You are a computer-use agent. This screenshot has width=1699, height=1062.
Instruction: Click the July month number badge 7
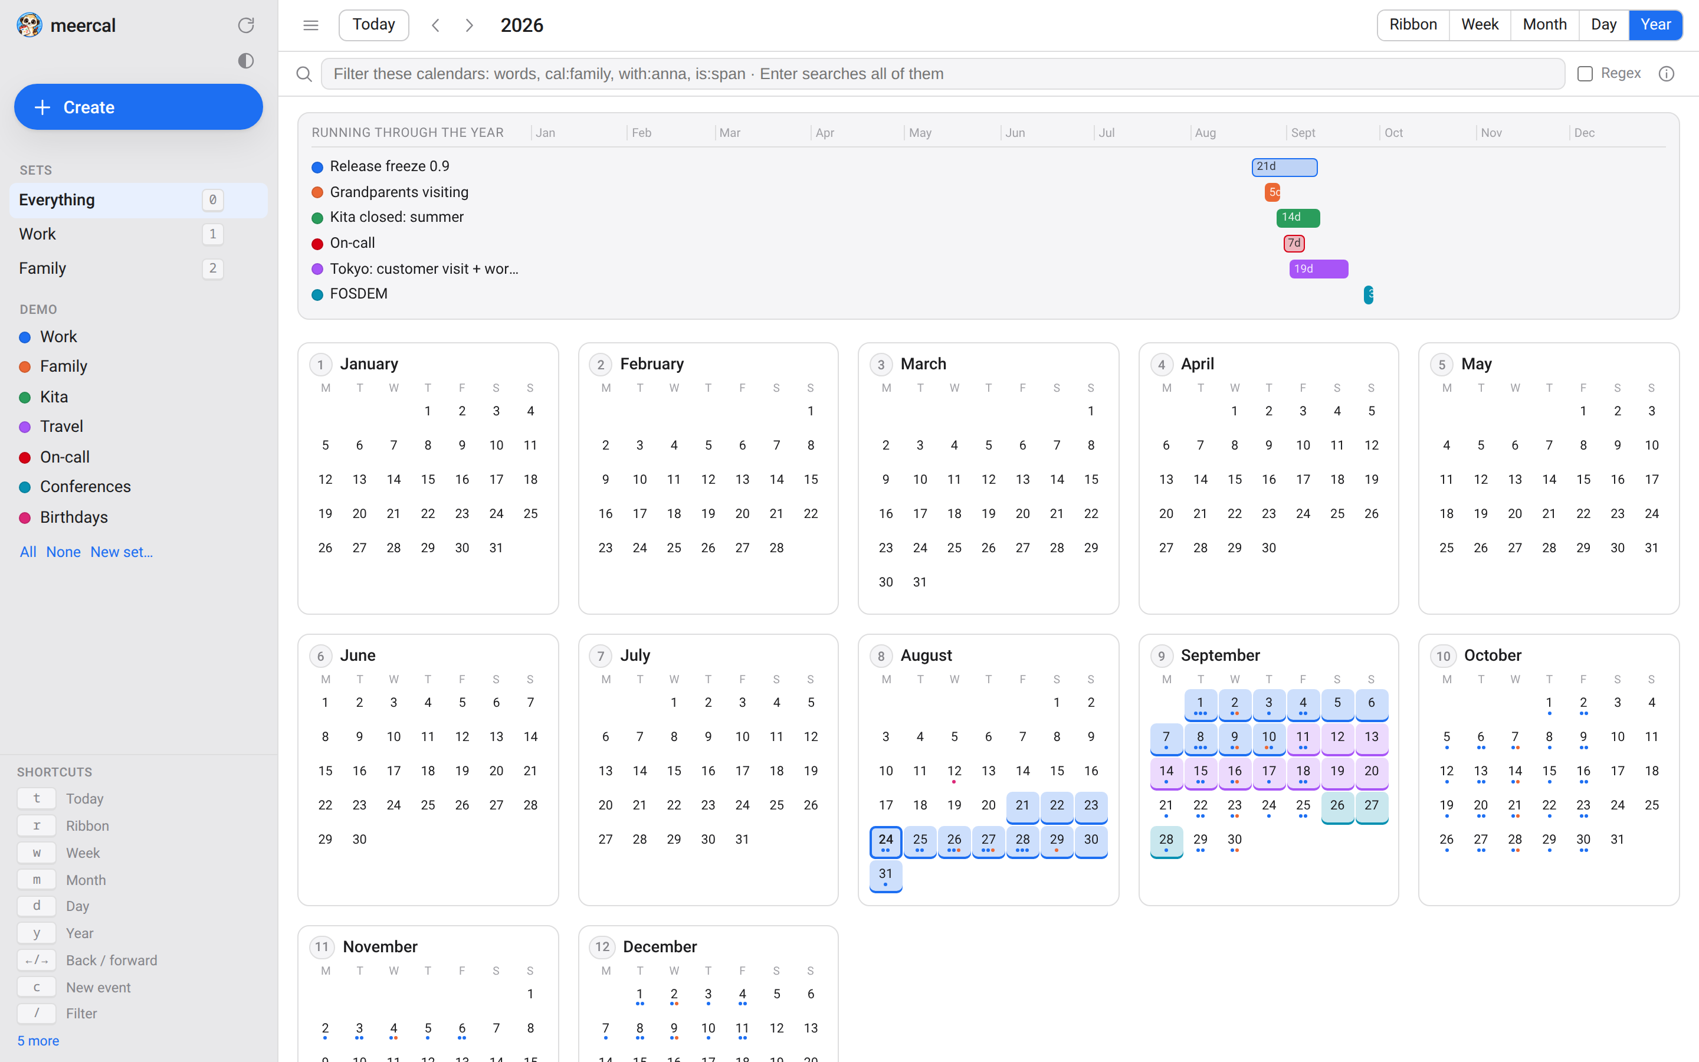(x=601, y=656)
